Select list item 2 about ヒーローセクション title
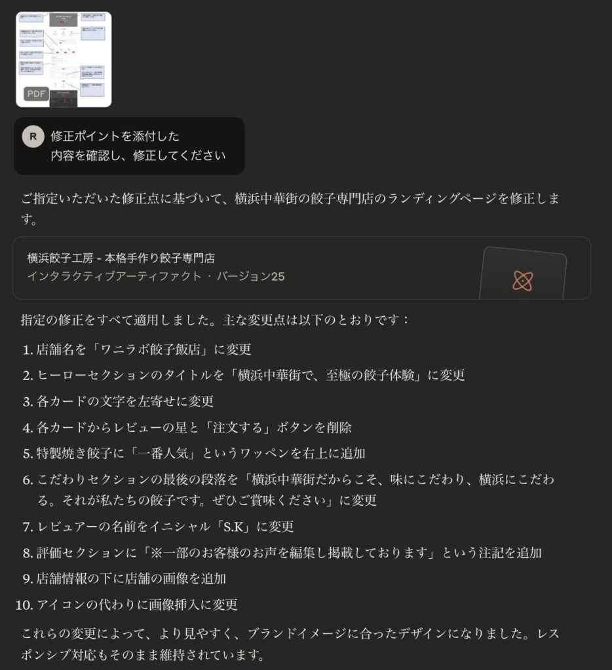Viewport: 612px width, 670px height. (x=244, y=375)
